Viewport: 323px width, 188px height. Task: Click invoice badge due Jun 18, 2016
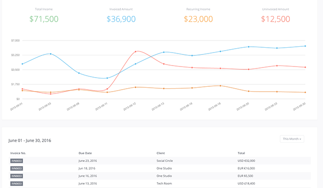click(x=16, y=168)
